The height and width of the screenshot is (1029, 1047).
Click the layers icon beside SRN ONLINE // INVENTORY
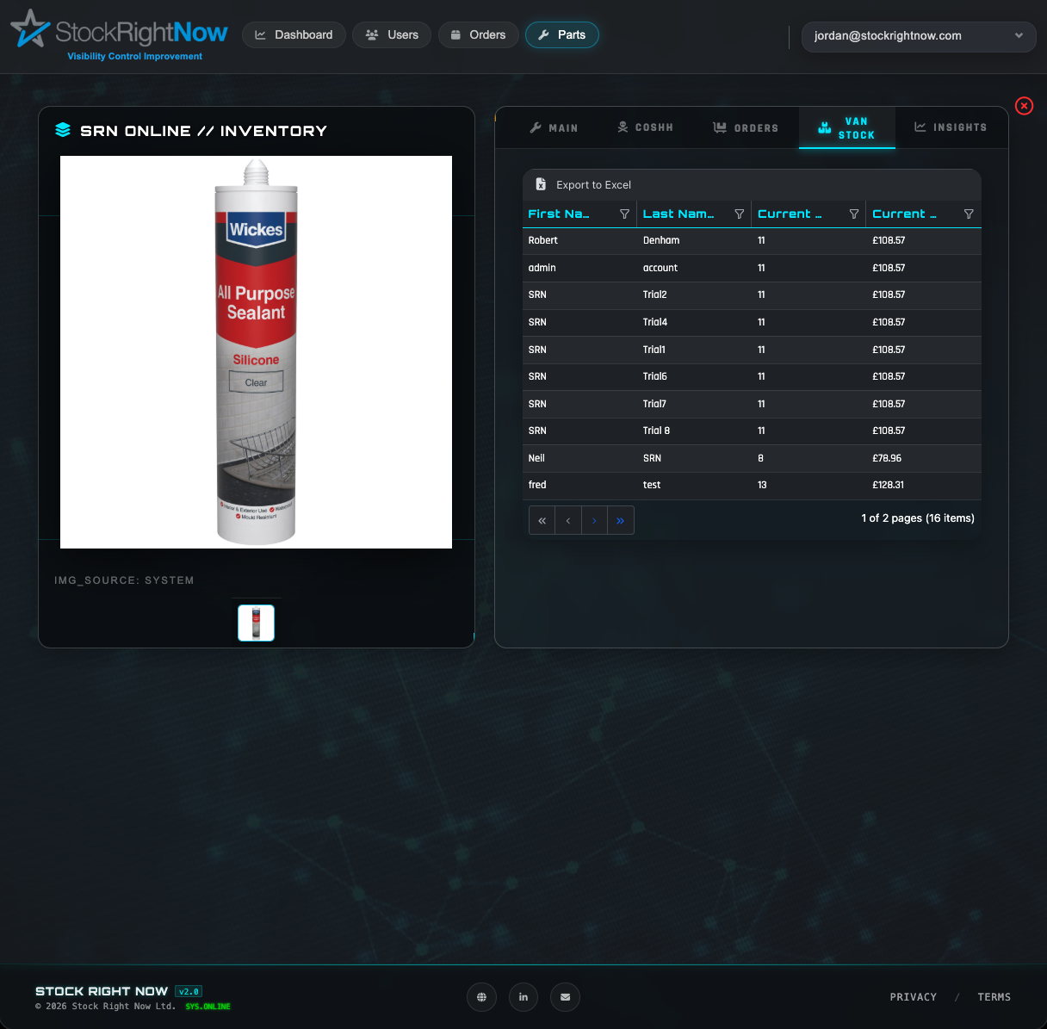click(x=63, y=130)
